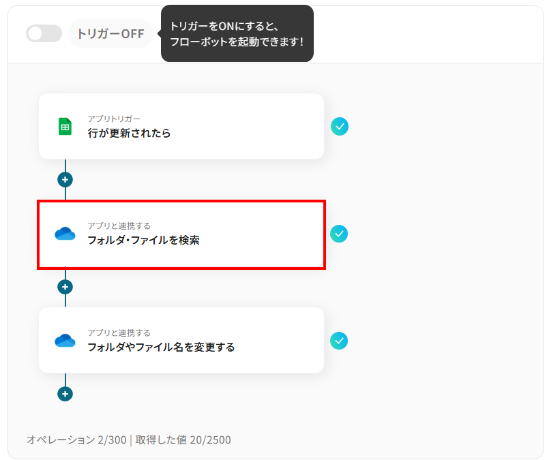Viewport: 547px width, 460px height.
Task: Click the オペレーション 2/300 status text
Action: 76,440
